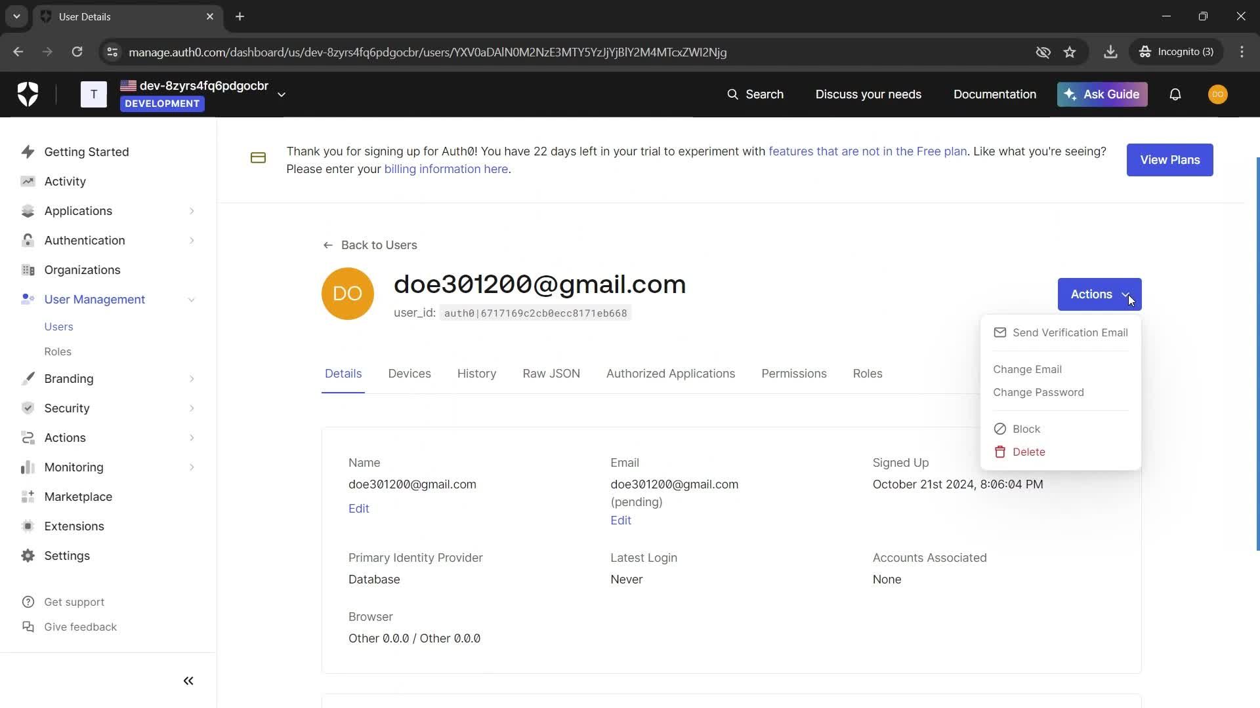Expand the sidebar Actions submenu chevron
The height and width of the screenshot is (708, 1260).
pyautogui.click(x=192, y=438)
